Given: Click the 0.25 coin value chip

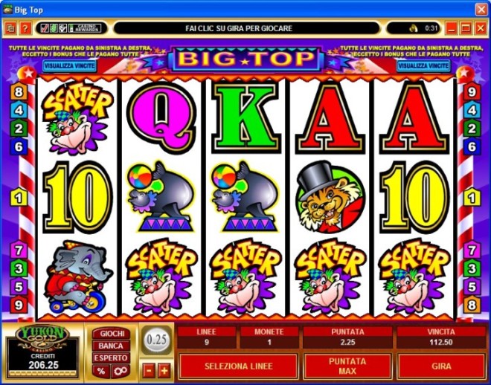Looking at the screenshot, I should coord(156,340).
